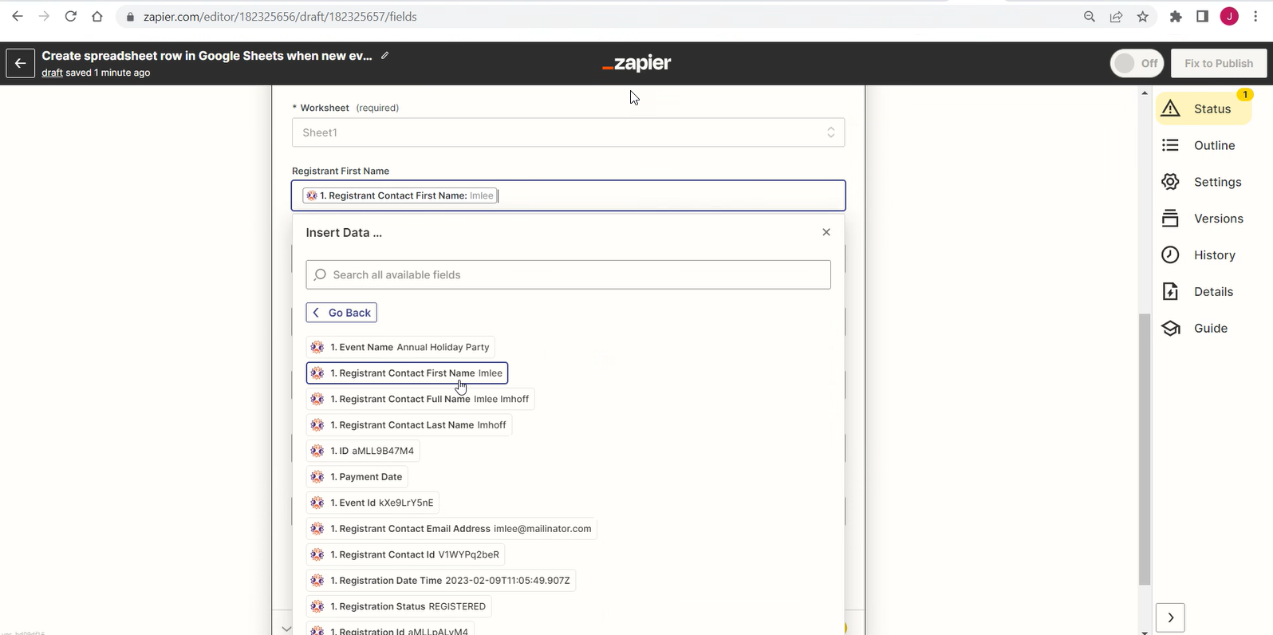Screen dimensions: 1273x635
Task: Collapse the right sidebar with chevron button
Action: point(1170,617)
